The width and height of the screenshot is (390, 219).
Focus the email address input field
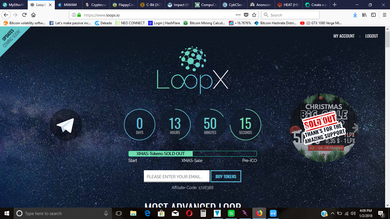[x=177, y=176]
